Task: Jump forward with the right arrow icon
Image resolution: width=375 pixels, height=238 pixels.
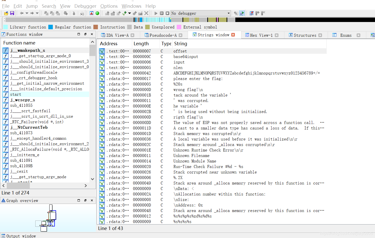Action: 32,13
